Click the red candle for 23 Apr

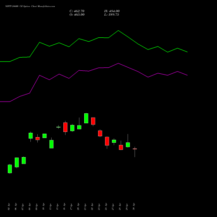click(x=100, y=133)
